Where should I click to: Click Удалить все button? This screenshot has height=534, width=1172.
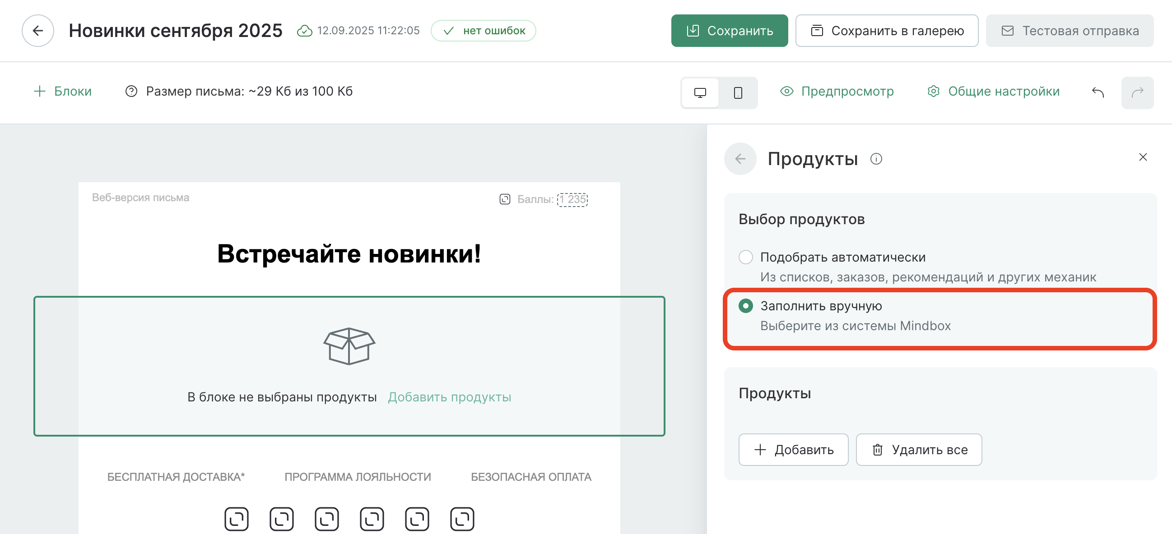919,450
